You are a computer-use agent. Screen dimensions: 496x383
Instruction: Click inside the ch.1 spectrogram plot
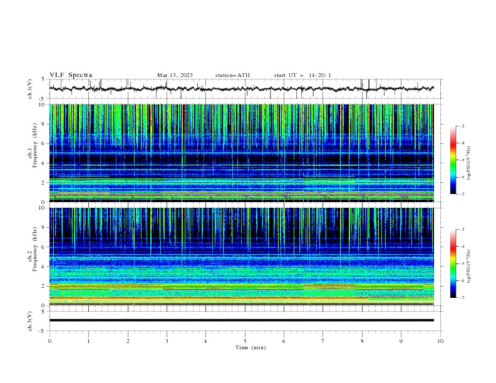click(x=241, y=153)
